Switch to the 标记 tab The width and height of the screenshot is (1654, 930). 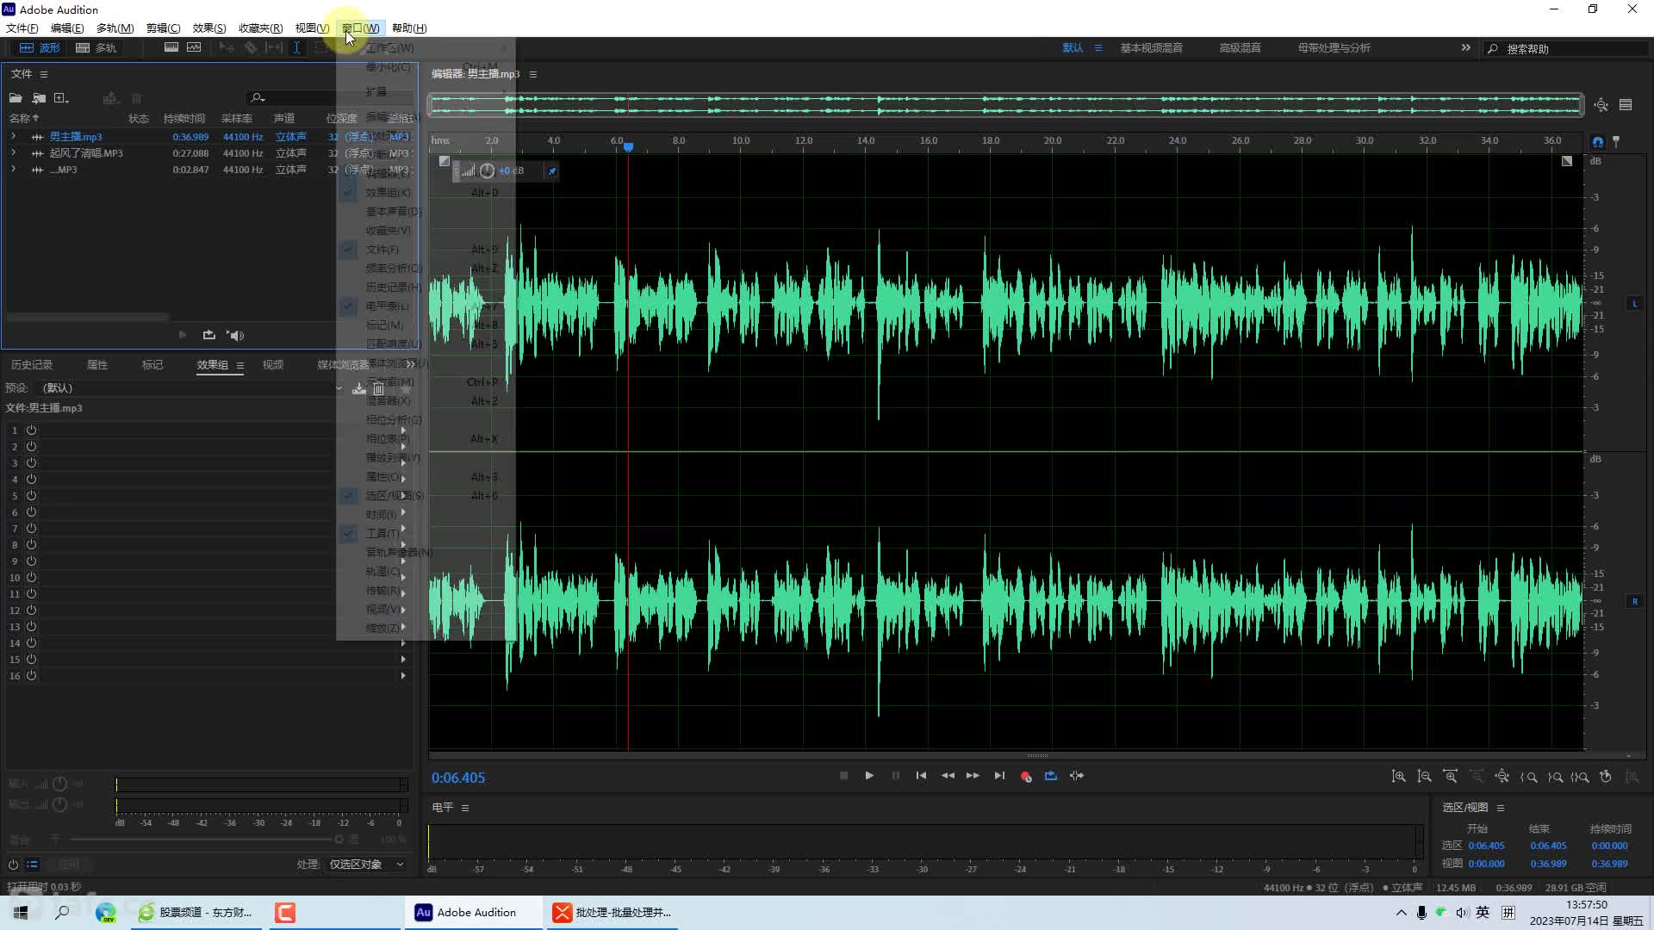(152, 365)
